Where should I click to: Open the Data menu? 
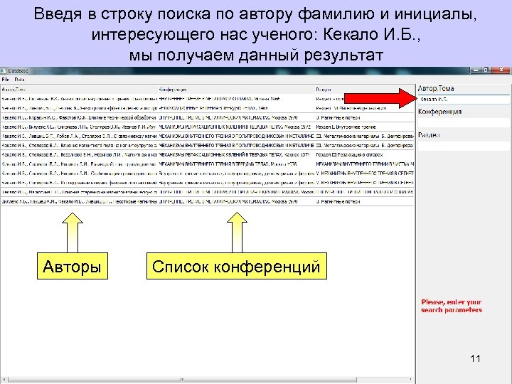pyautogui.click(x=20, y=80)
